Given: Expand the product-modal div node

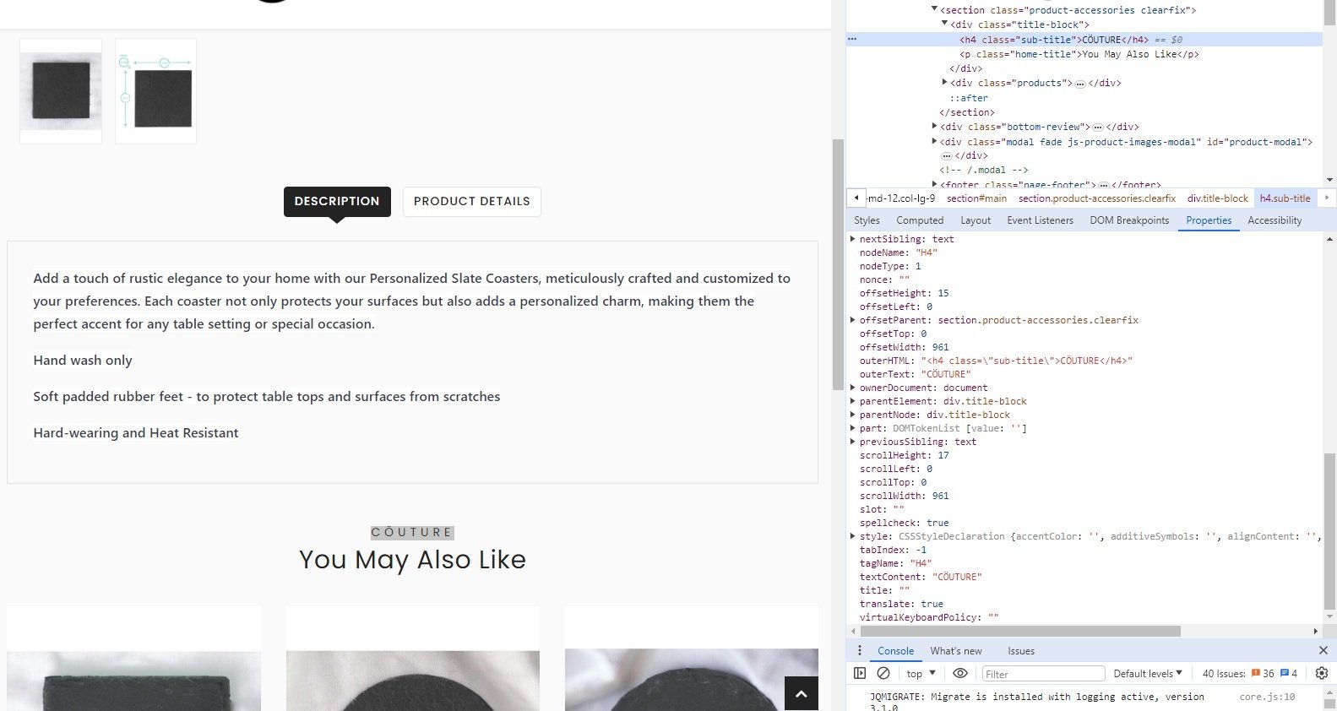Looking at the screenshot, I should [x=935, y=142].
